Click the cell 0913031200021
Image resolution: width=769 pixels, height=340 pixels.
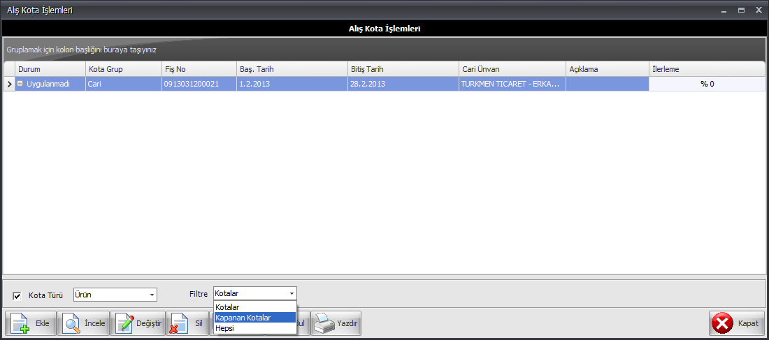[199, 84]
